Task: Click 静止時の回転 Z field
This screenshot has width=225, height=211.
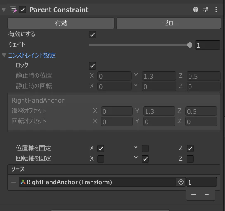Action: pyautogui.click(x=203, y=86)
